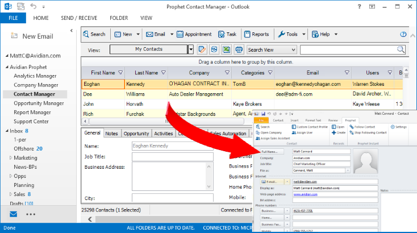Screen dimensions: 417x233
Task: Switch to the Notes tab
Action: (x=111, y=134)
